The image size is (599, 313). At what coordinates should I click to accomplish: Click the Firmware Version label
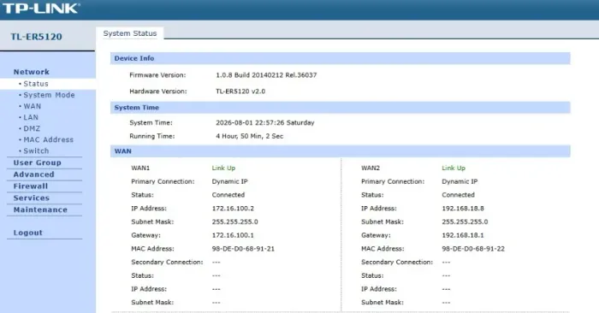coord(157,75)
